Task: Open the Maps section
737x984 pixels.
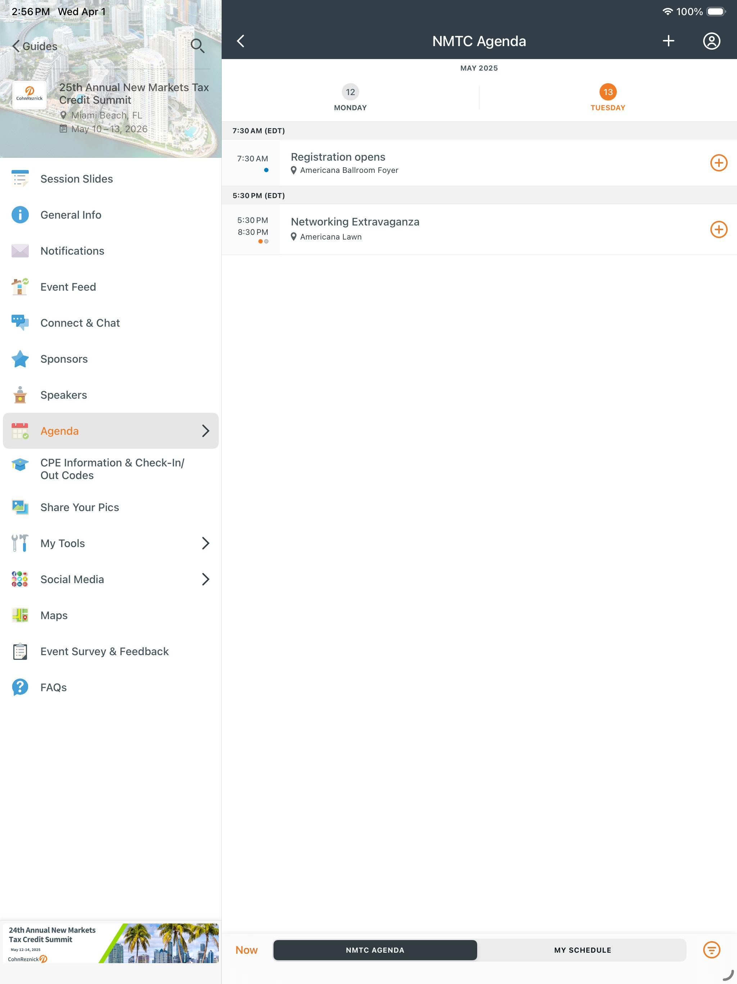Action: (x=111, y=615)
